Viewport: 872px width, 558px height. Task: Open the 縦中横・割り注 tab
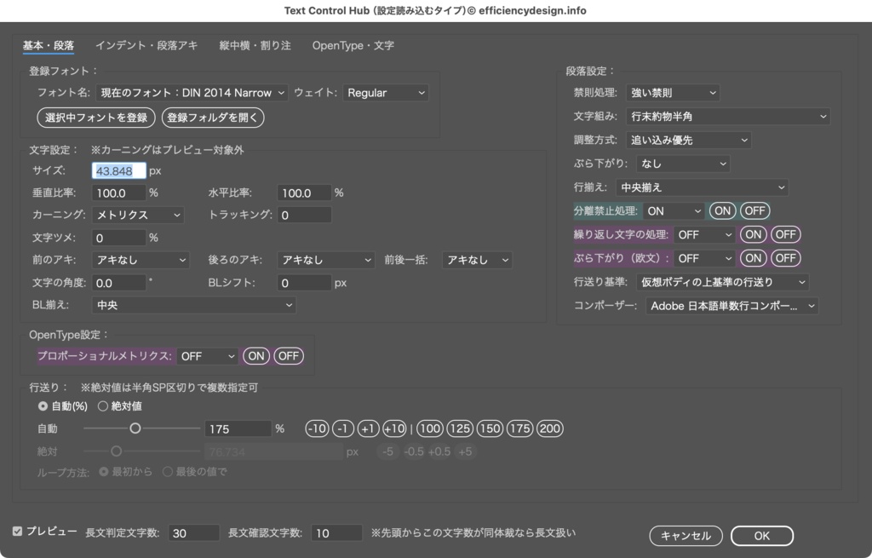click(x=255, y=46)
